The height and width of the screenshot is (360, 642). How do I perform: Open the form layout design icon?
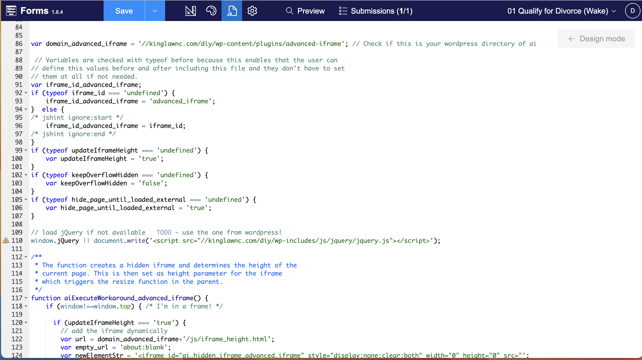click(x=191, y=11)
